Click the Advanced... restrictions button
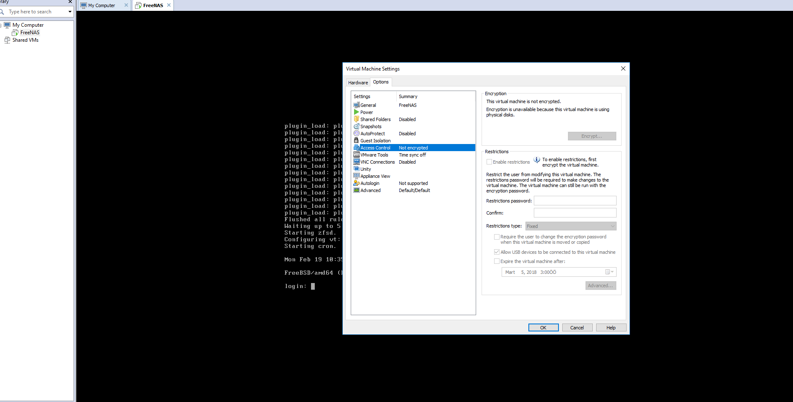 601,286
